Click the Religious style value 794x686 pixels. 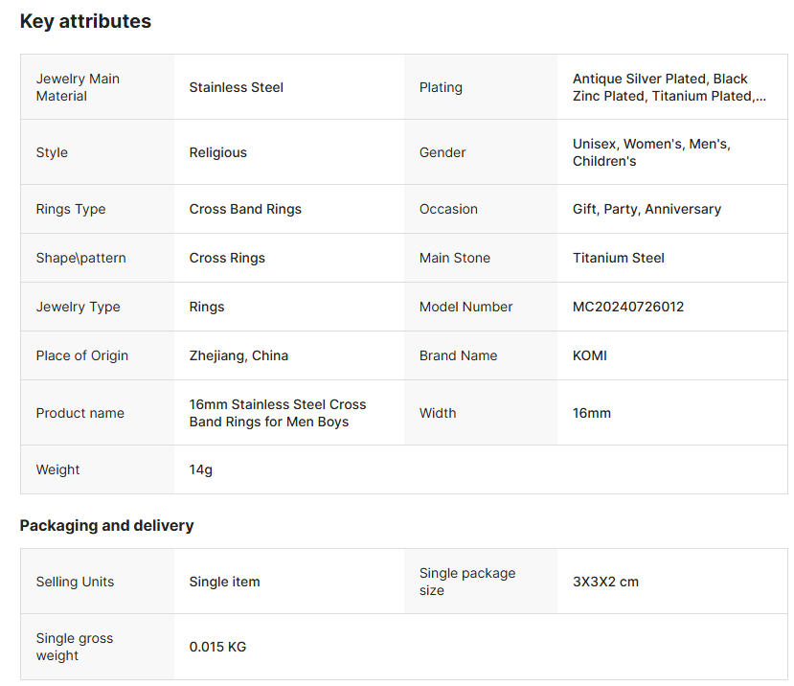coord(217,152)
